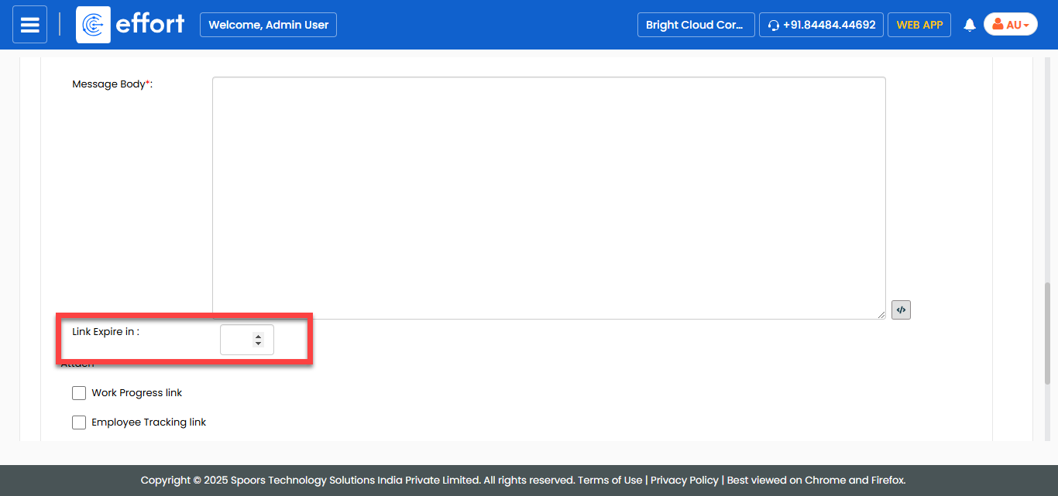Open the AU user account dropdown

pos(1010,25)
